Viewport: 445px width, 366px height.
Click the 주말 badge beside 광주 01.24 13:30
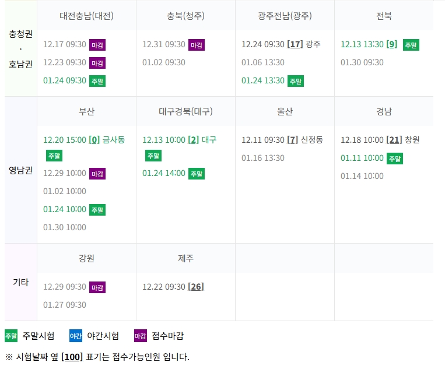point(296,81)
